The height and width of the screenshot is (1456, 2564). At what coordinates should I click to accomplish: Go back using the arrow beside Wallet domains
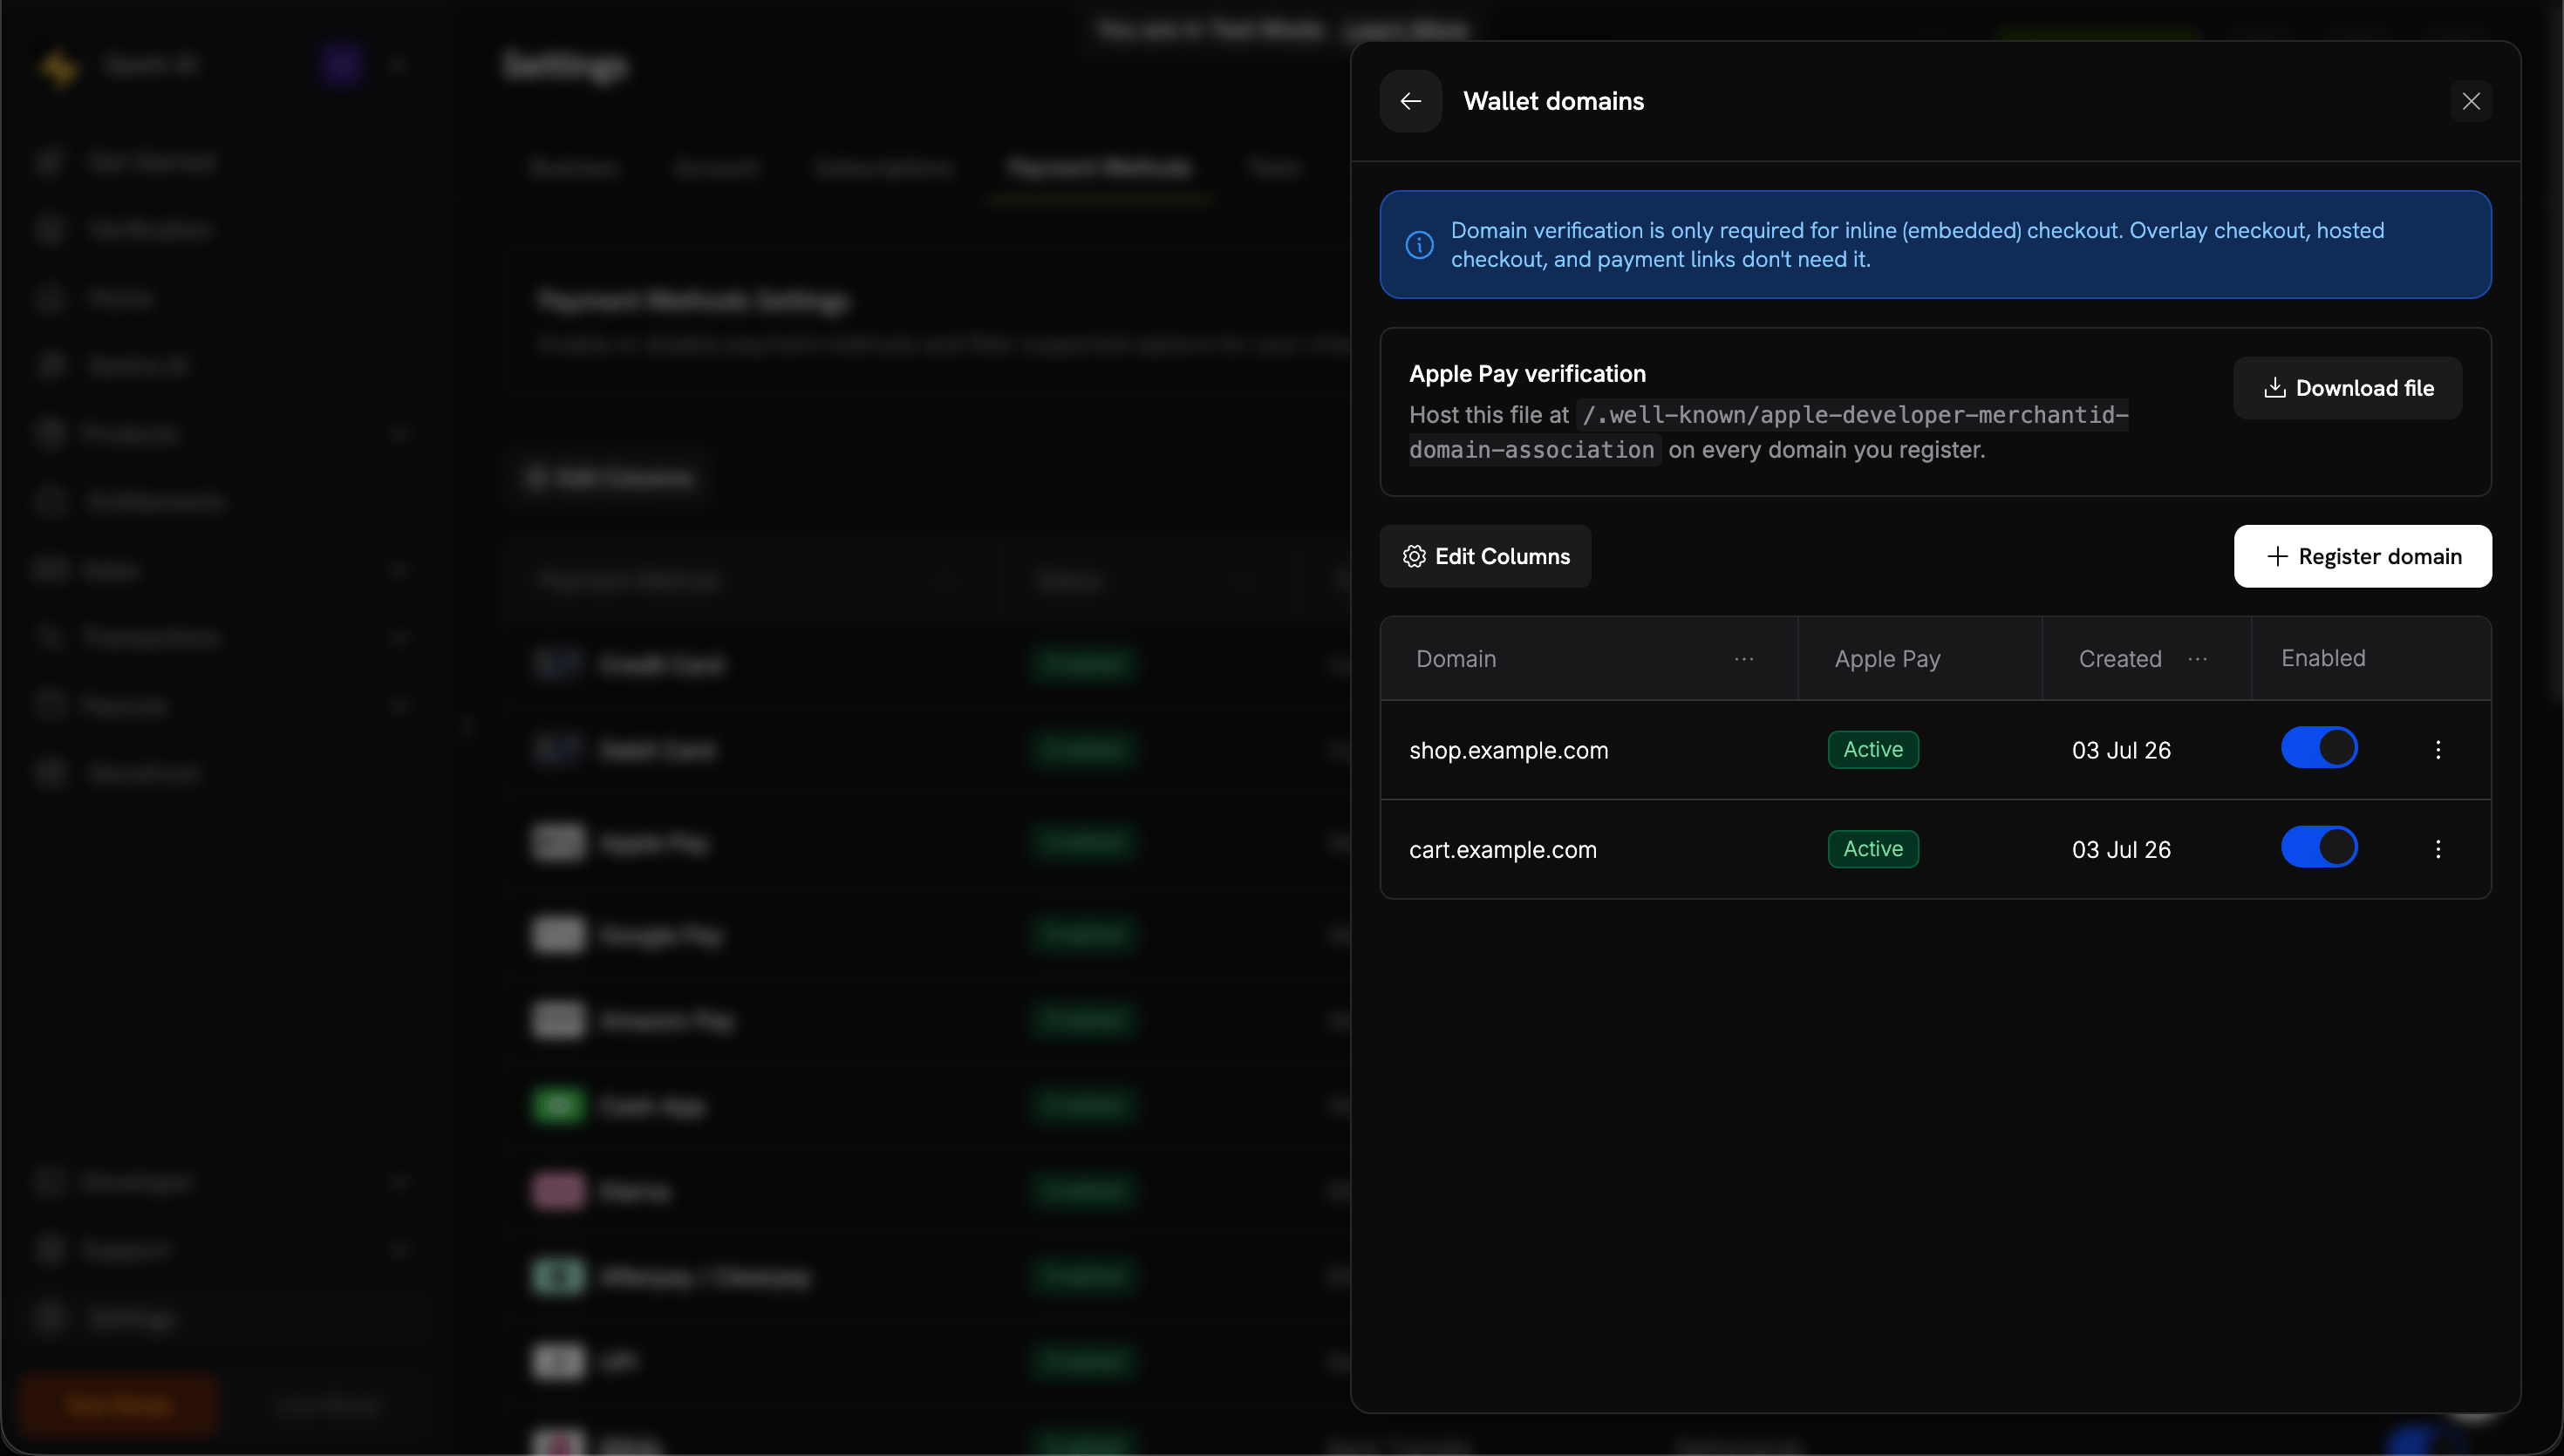(1410, 101)
